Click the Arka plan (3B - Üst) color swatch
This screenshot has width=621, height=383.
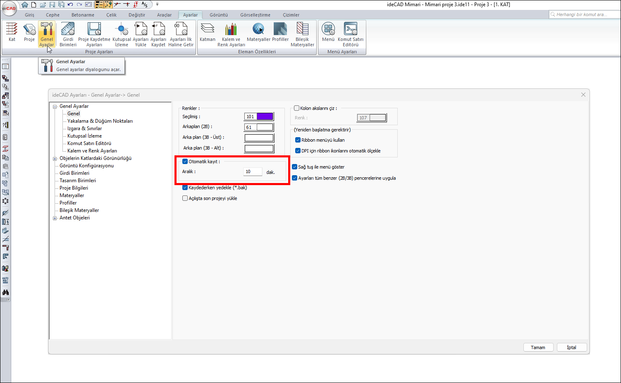click(259, 138)
